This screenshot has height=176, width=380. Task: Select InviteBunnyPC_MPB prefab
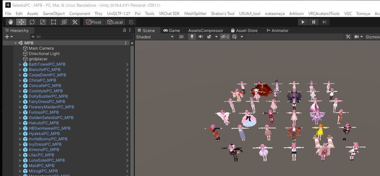pyautogui.click(x=48, y=139)
